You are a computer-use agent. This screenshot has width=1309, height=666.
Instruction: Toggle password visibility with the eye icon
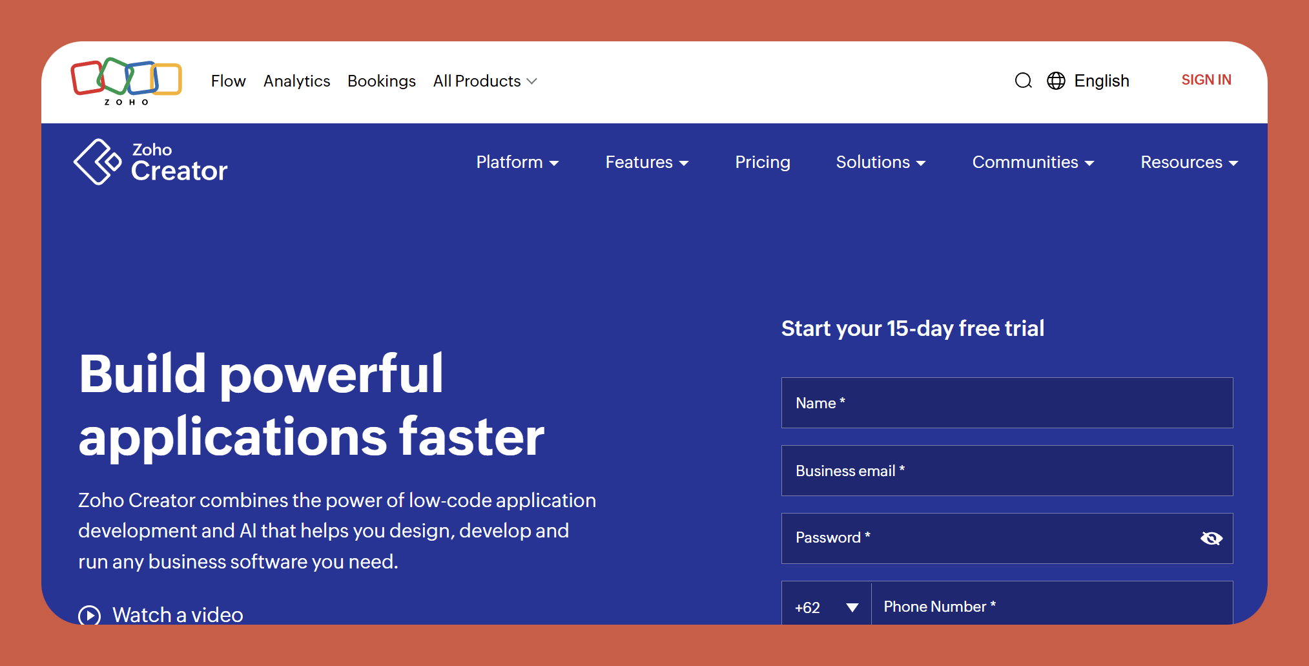(x=1211, y=537)
